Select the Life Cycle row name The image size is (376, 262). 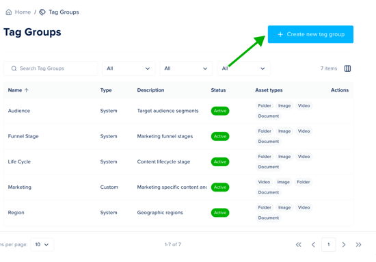coord(19,161)
